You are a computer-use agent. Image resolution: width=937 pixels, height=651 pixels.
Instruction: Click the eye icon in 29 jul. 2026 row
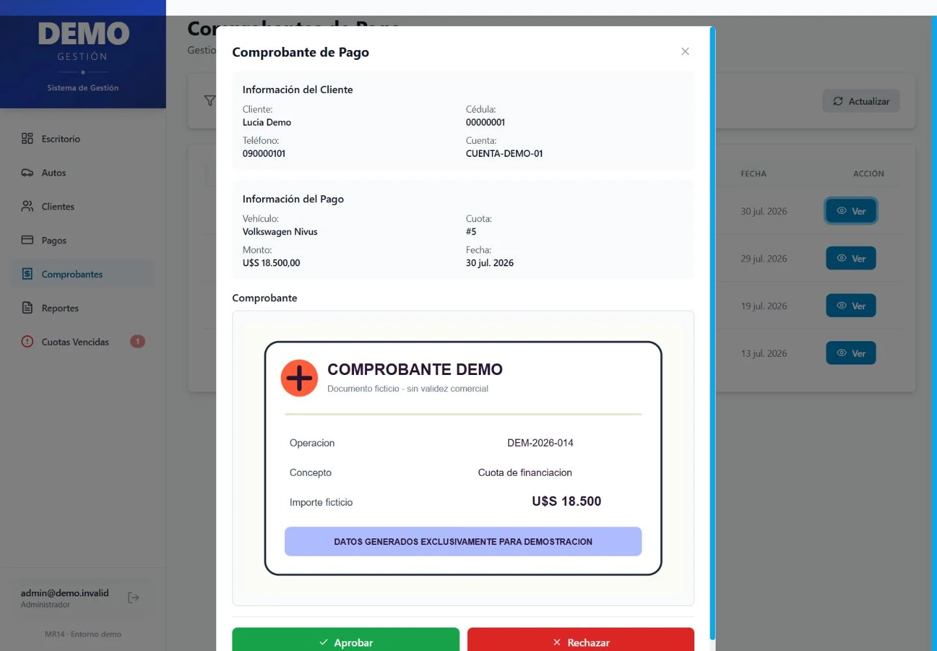pos(841,258)
